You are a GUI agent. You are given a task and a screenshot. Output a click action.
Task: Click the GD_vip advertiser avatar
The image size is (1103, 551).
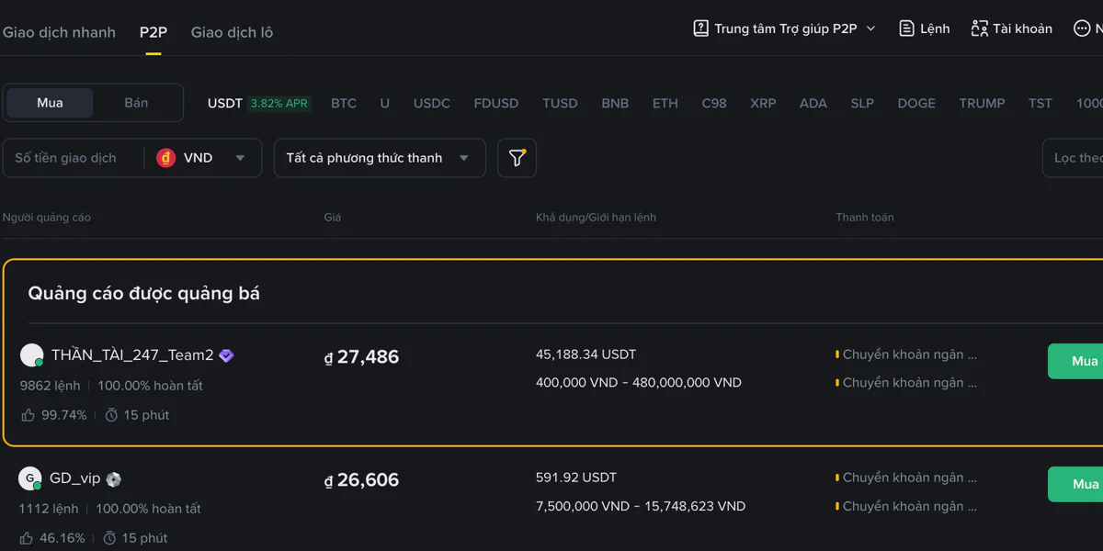point(30,478)
